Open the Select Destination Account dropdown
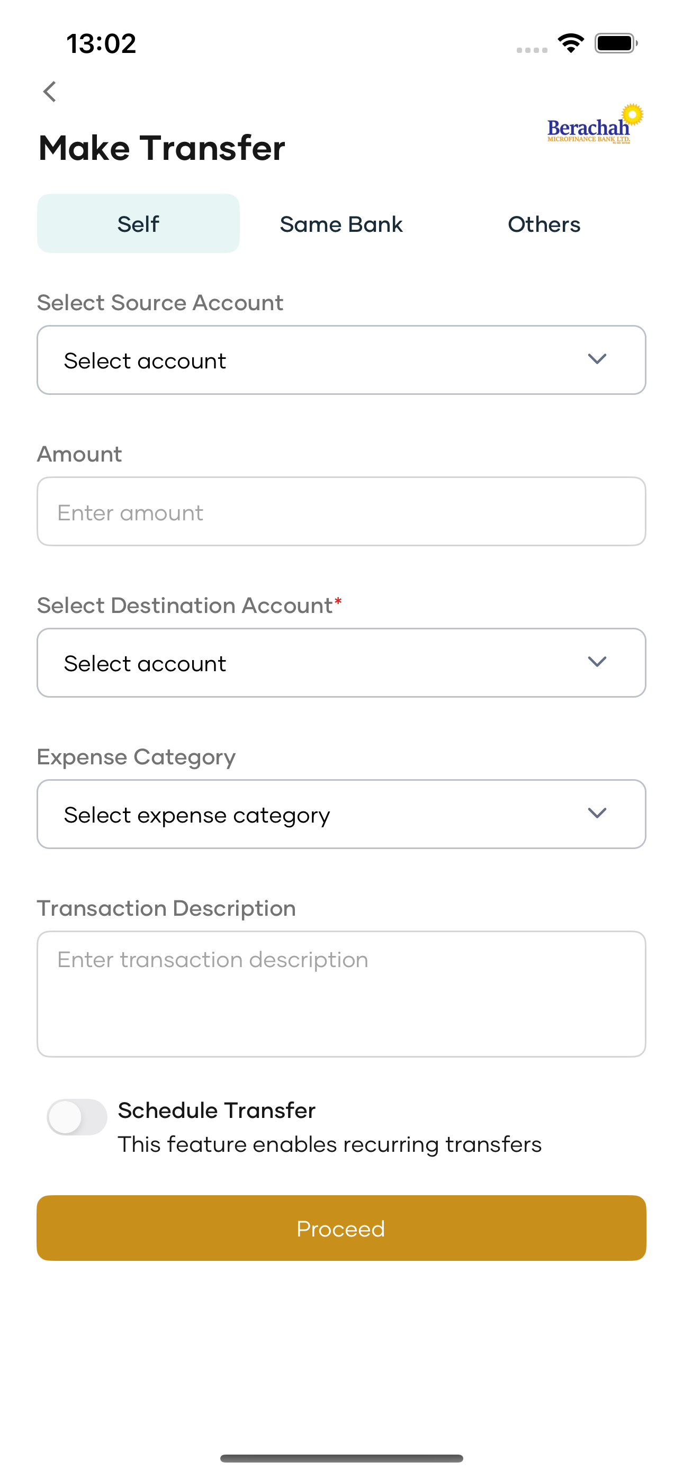 [x=341, y=663]
